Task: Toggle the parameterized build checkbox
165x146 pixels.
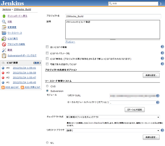Action: [x=47, y=53]
